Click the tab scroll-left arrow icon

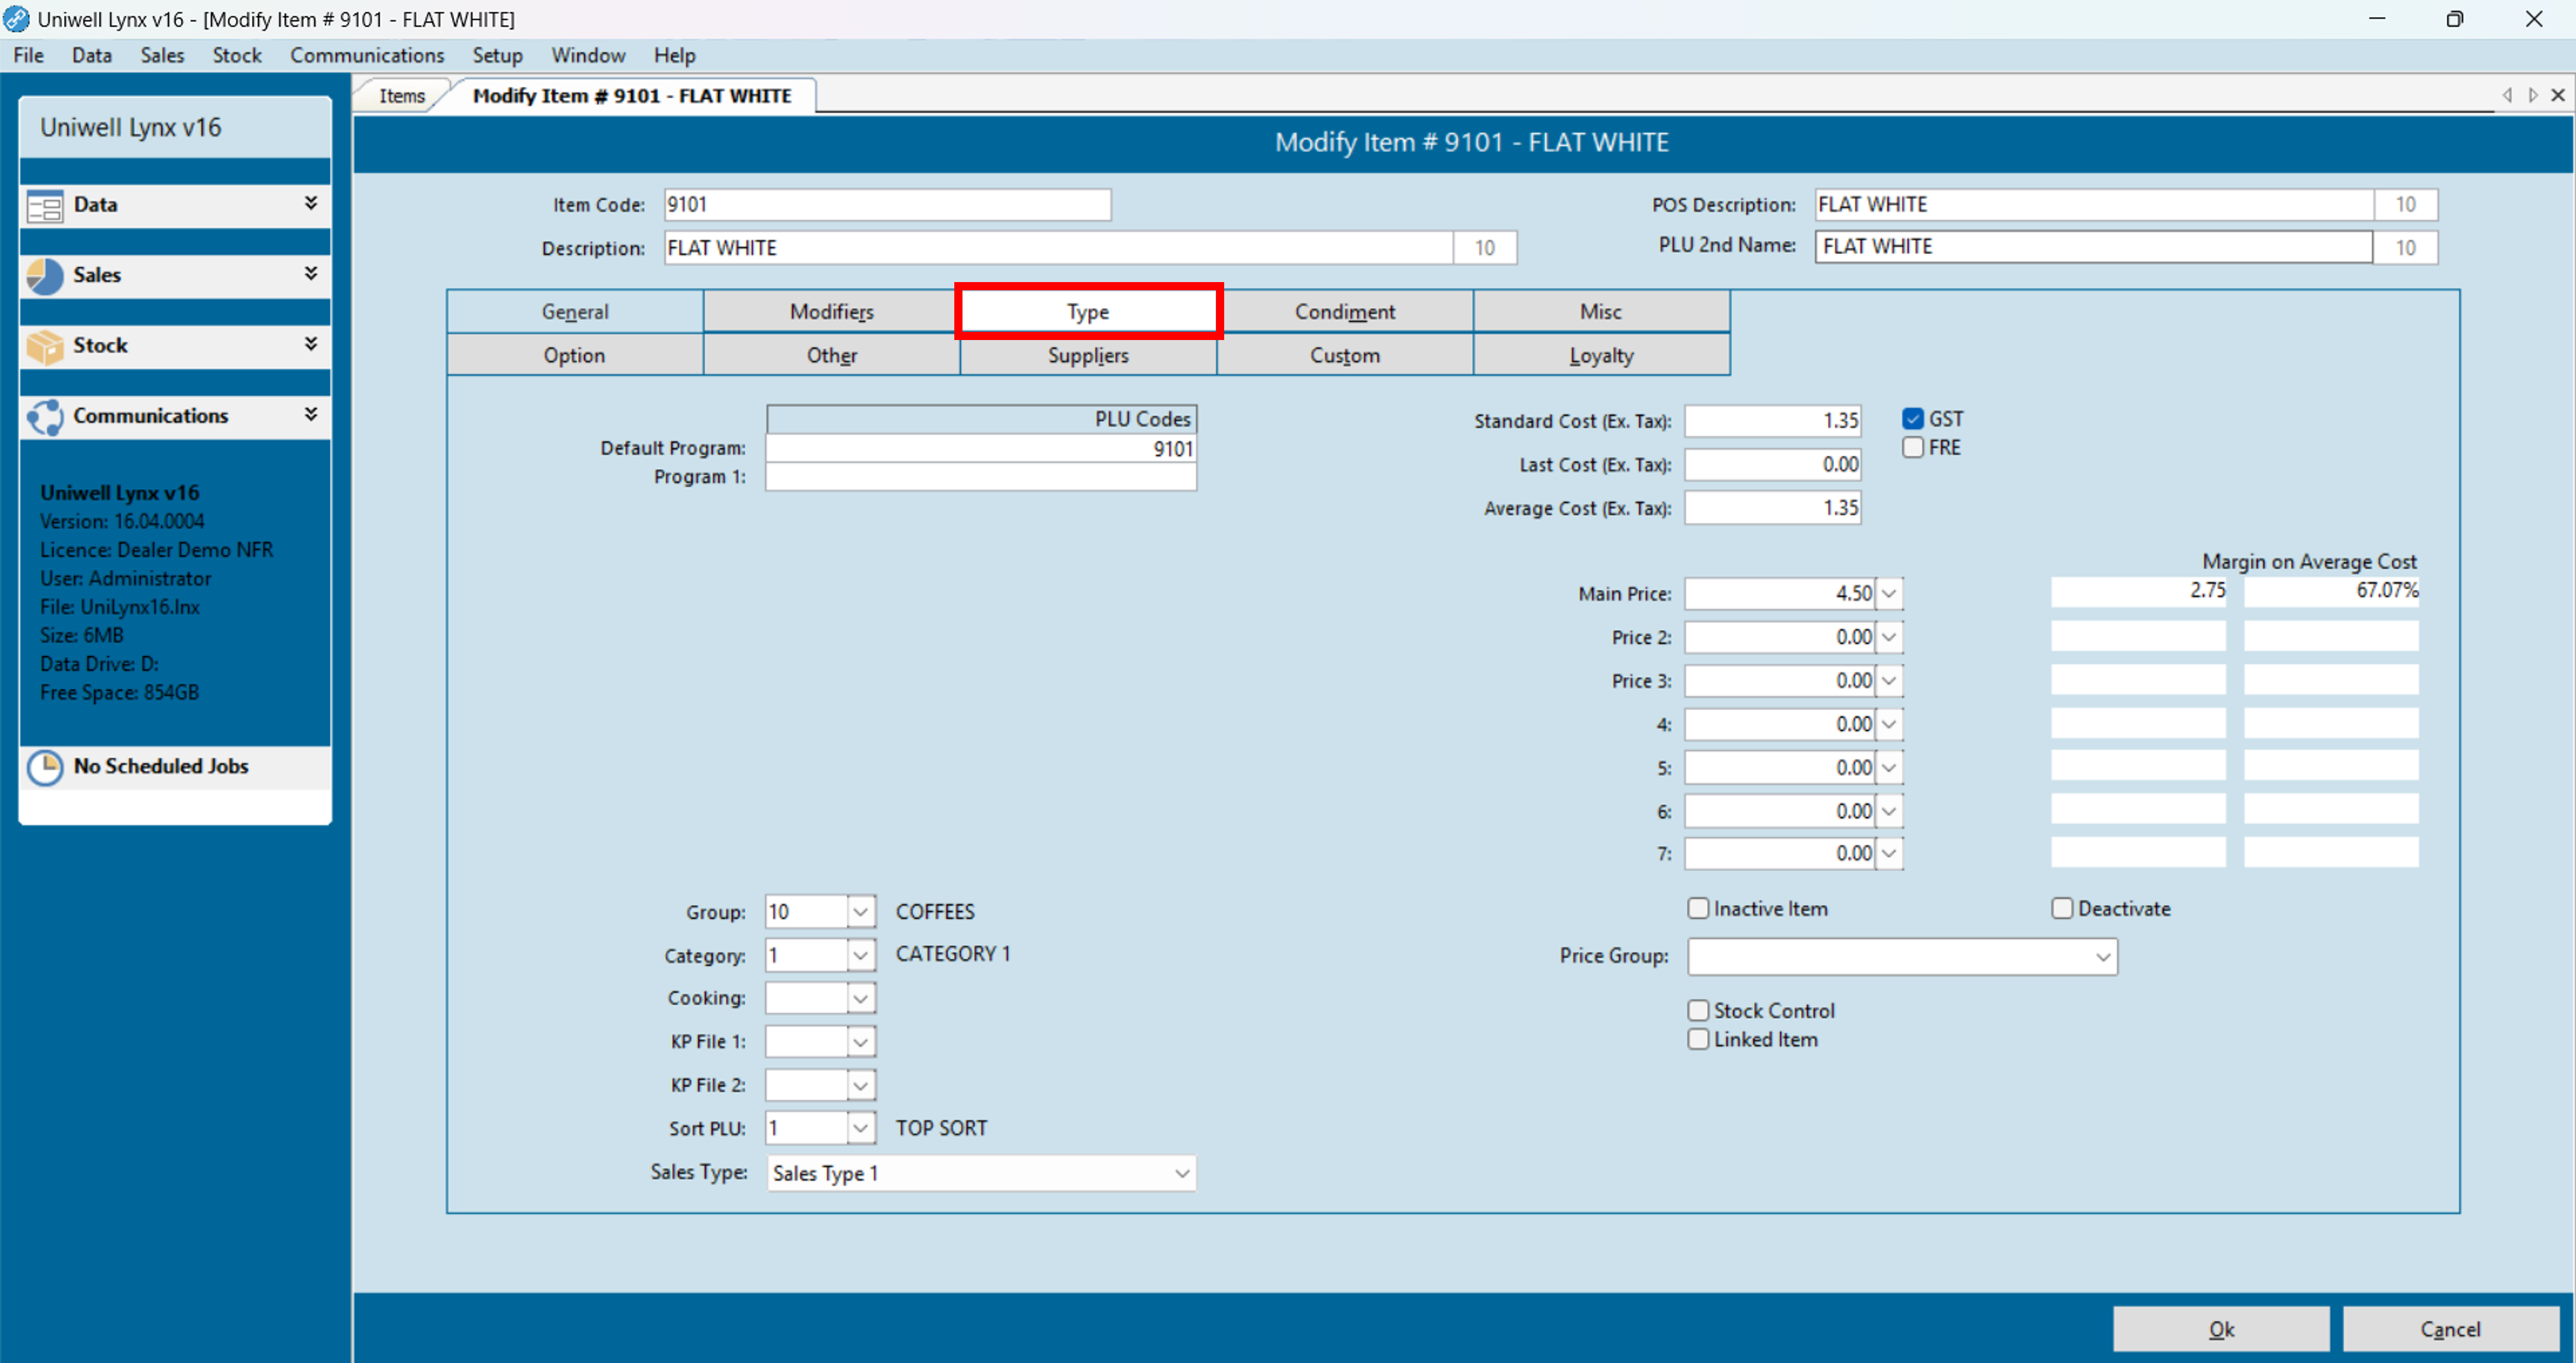[2507, 95]
